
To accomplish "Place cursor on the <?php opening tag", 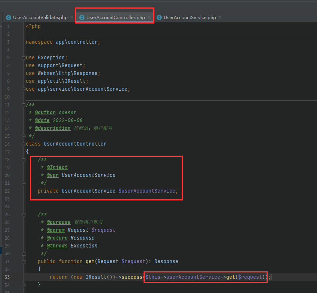I will click(x=33, y=26).
